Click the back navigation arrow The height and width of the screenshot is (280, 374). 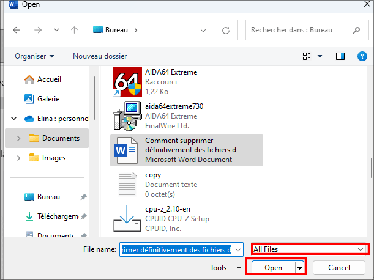pos(17,29)
